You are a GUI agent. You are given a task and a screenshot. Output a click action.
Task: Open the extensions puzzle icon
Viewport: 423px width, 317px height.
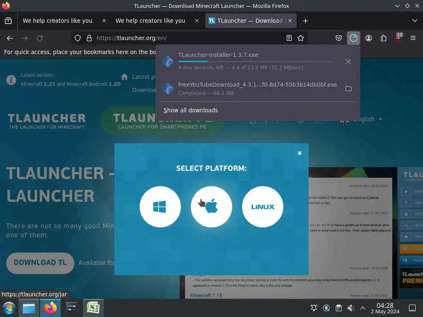point(383,38)
